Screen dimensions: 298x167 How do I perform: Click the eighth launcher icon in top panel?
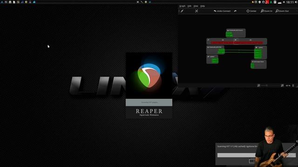click(x=30, y=2)
